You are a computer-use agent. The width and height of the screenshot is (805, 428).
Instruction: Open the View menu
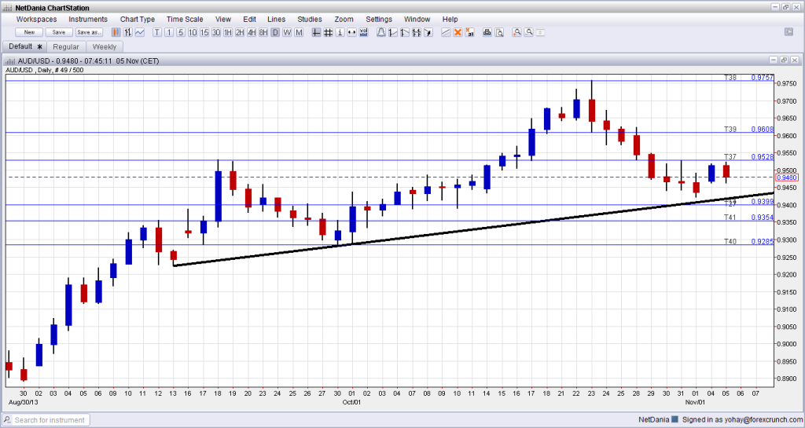click(222, 19)
